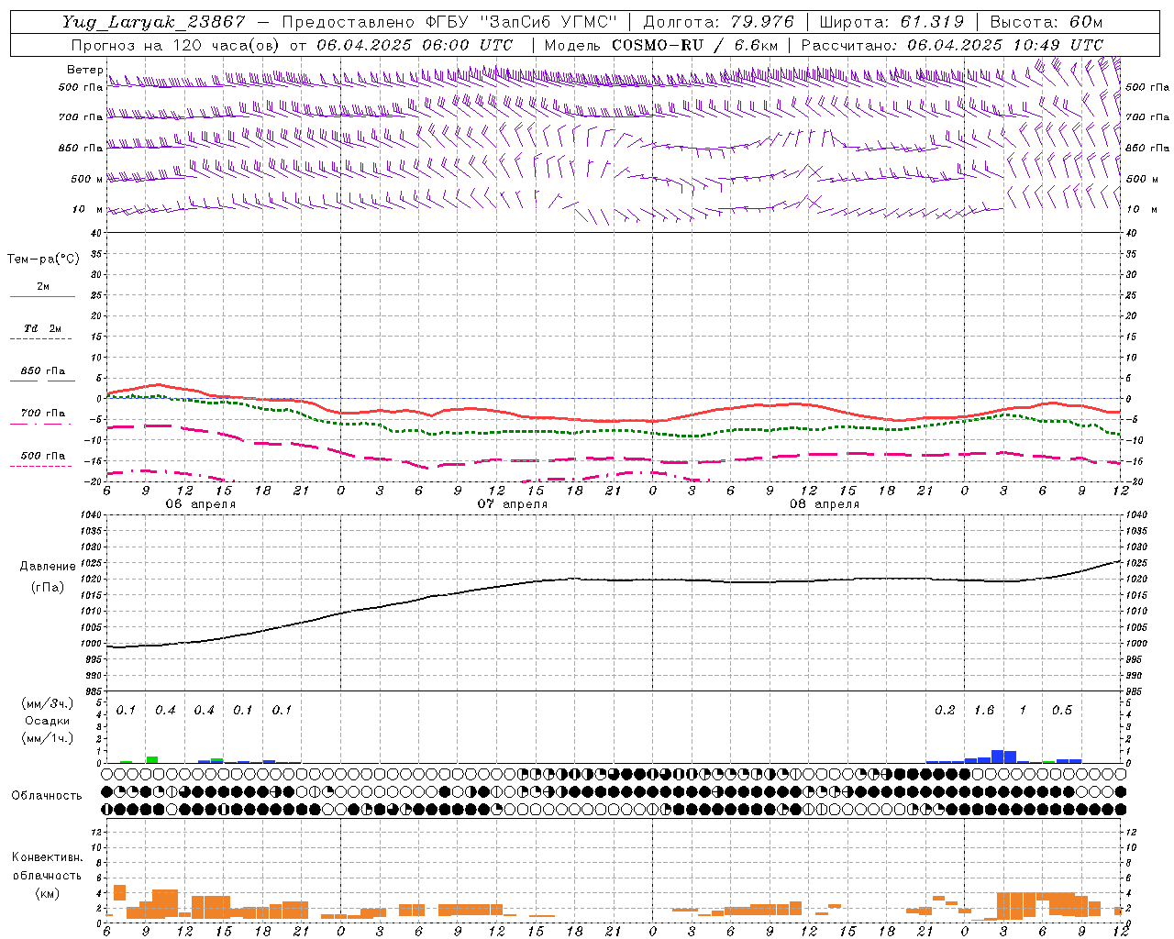Click the 0.5 precipitation total value

tap(1062, 711)
